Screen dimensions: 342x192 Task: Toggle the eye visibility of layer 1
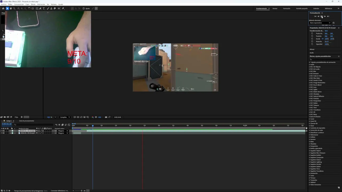click(x=2, y=131)
